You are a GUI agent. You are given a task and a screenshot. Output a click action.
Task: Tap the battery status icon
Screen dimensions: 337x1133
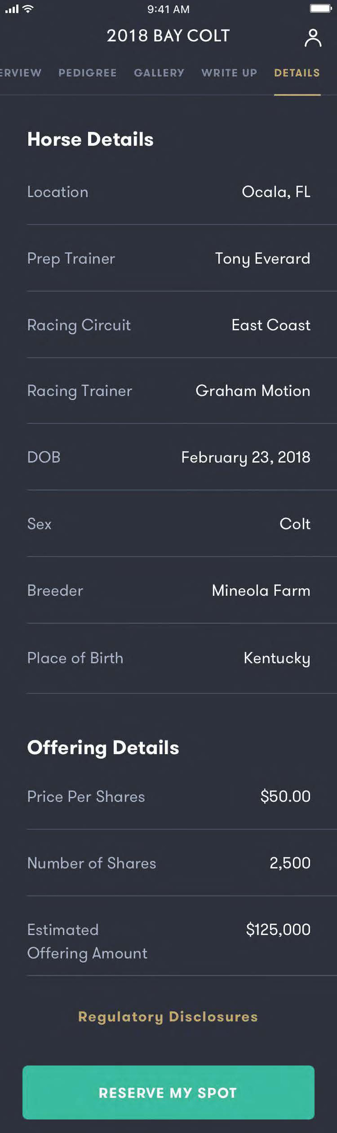(321, 9)
